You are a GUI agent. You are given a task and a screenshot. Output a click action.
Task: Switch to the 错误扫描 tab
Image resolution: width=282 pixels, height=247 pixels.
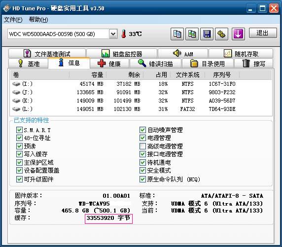156,64
